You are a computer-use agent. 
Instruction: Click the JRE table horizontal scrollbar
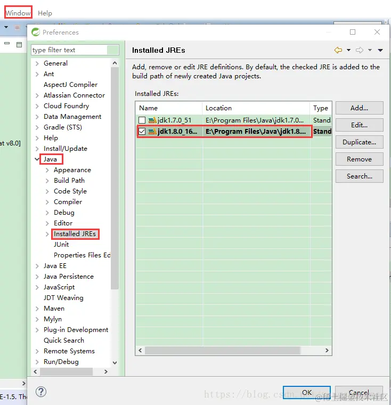coord(223,350)
